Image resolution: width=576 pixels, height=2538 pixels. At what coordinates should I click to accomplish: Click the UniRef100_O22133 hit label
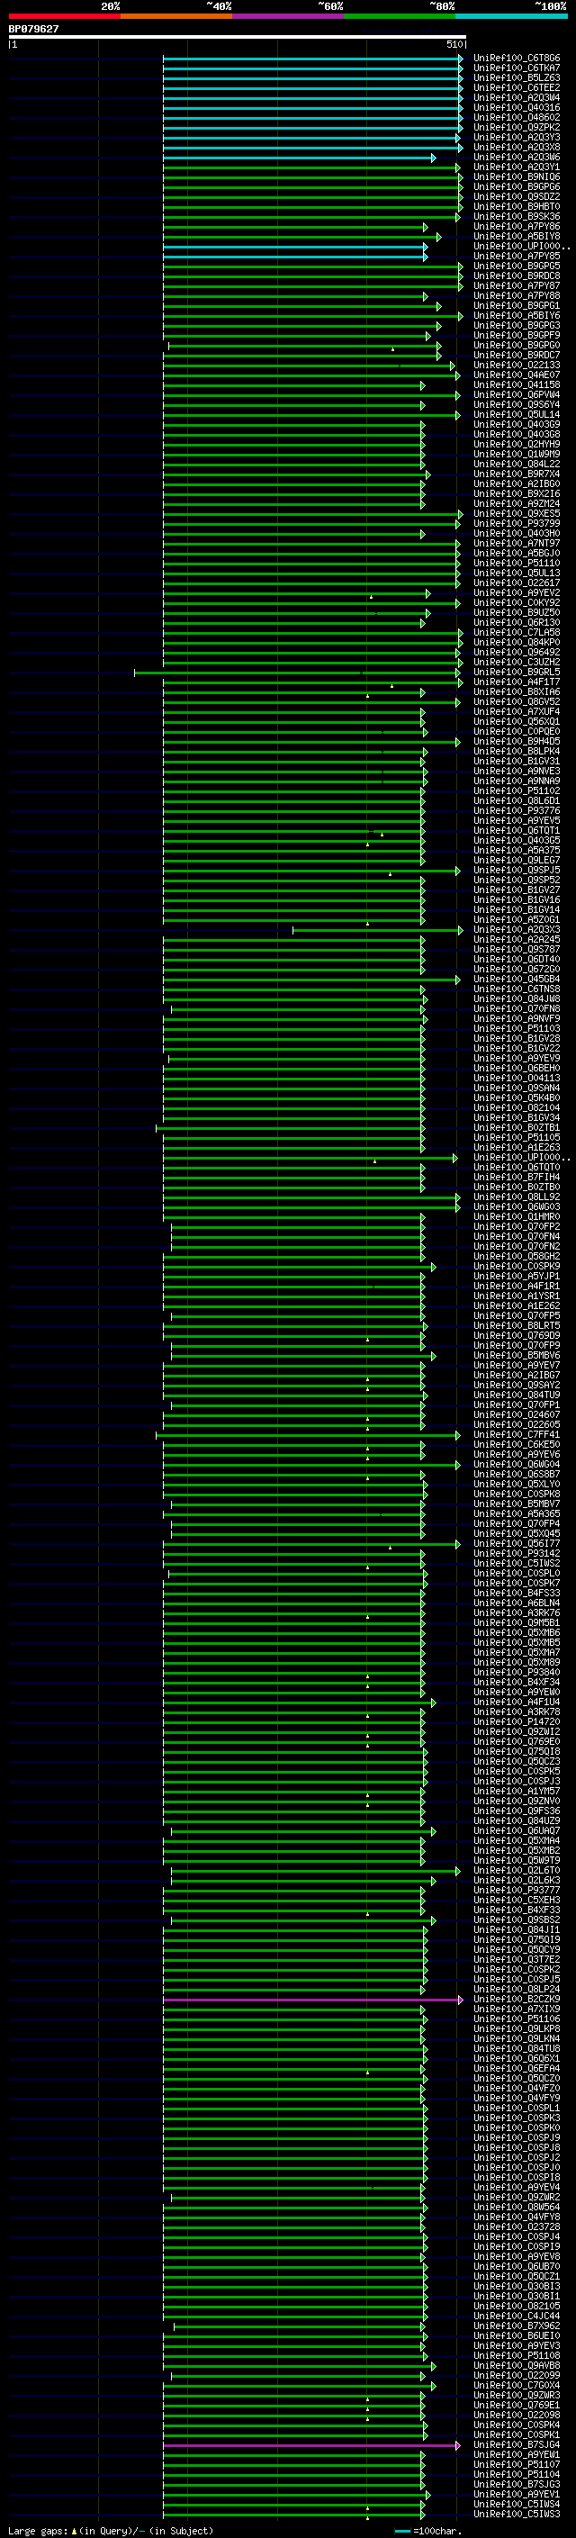[x=517, y=366]
